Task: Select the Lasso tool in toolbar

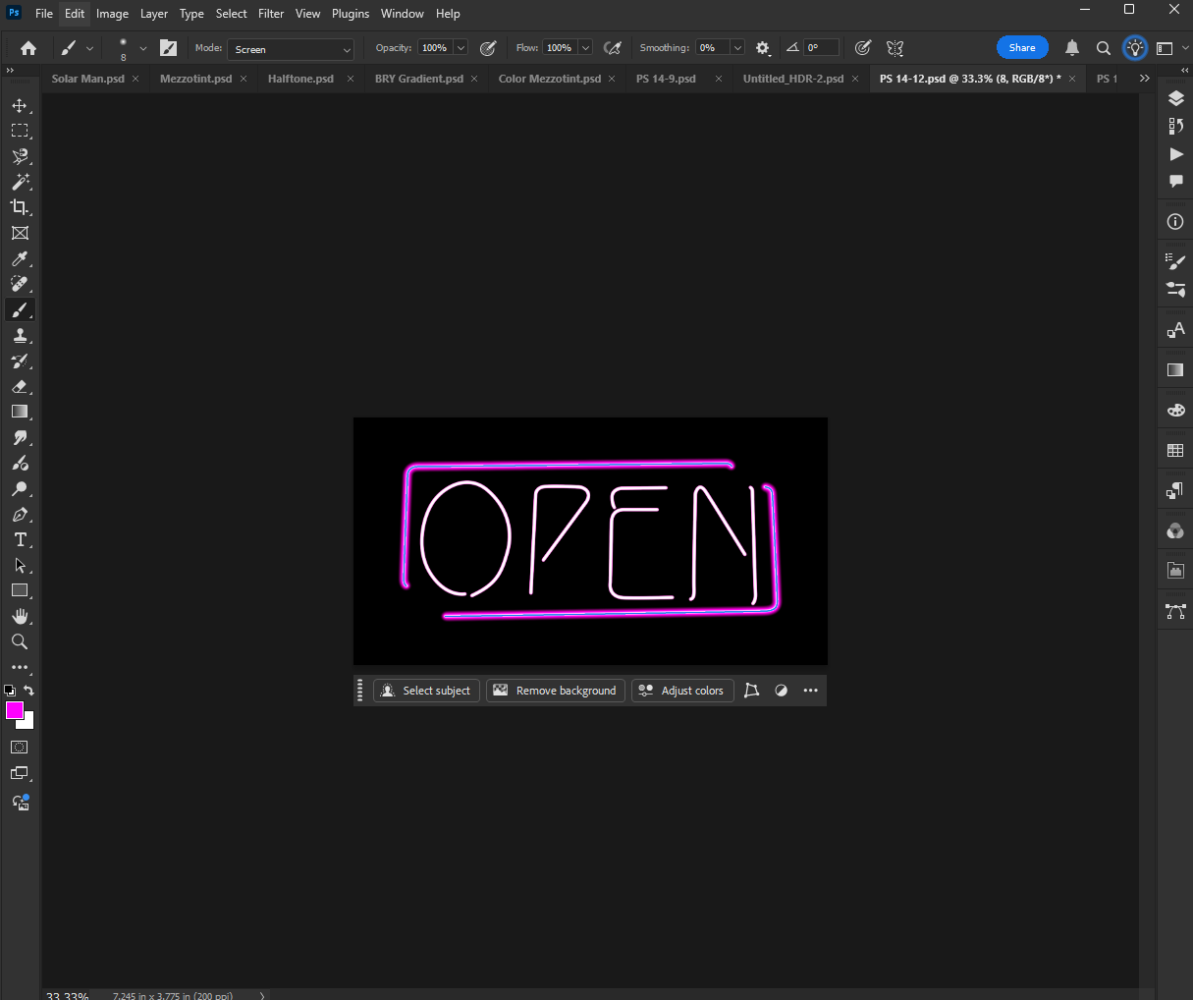Action: click(20, 156)
